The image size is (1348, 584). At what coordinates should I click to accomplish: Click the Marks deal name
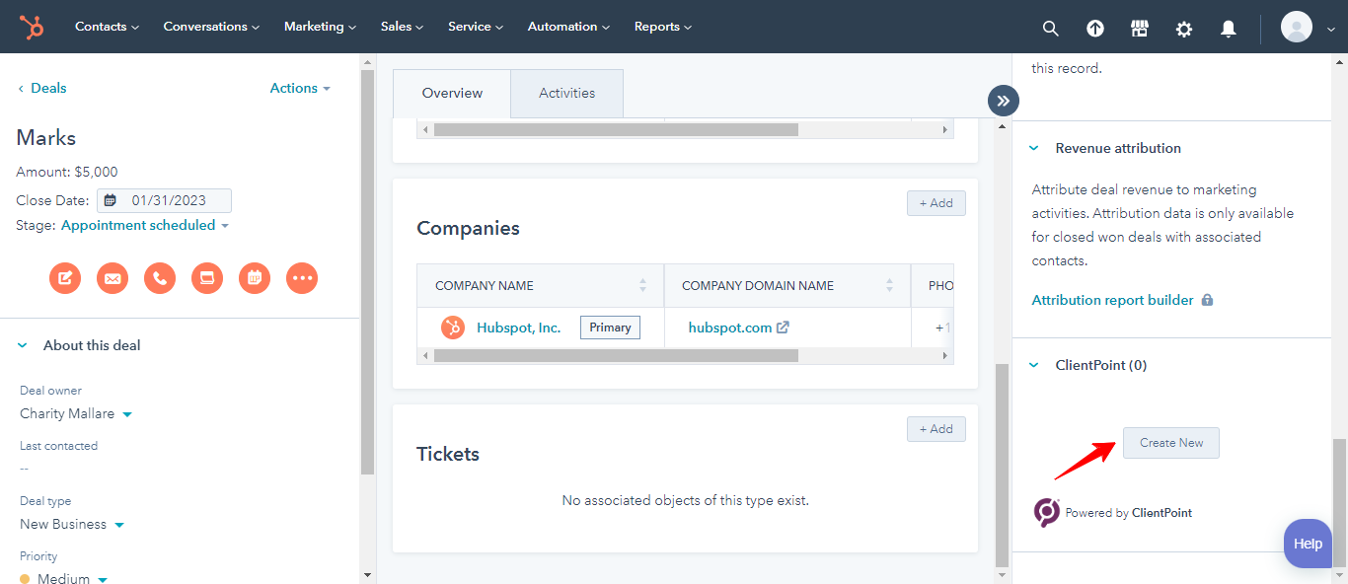point(46,138)
